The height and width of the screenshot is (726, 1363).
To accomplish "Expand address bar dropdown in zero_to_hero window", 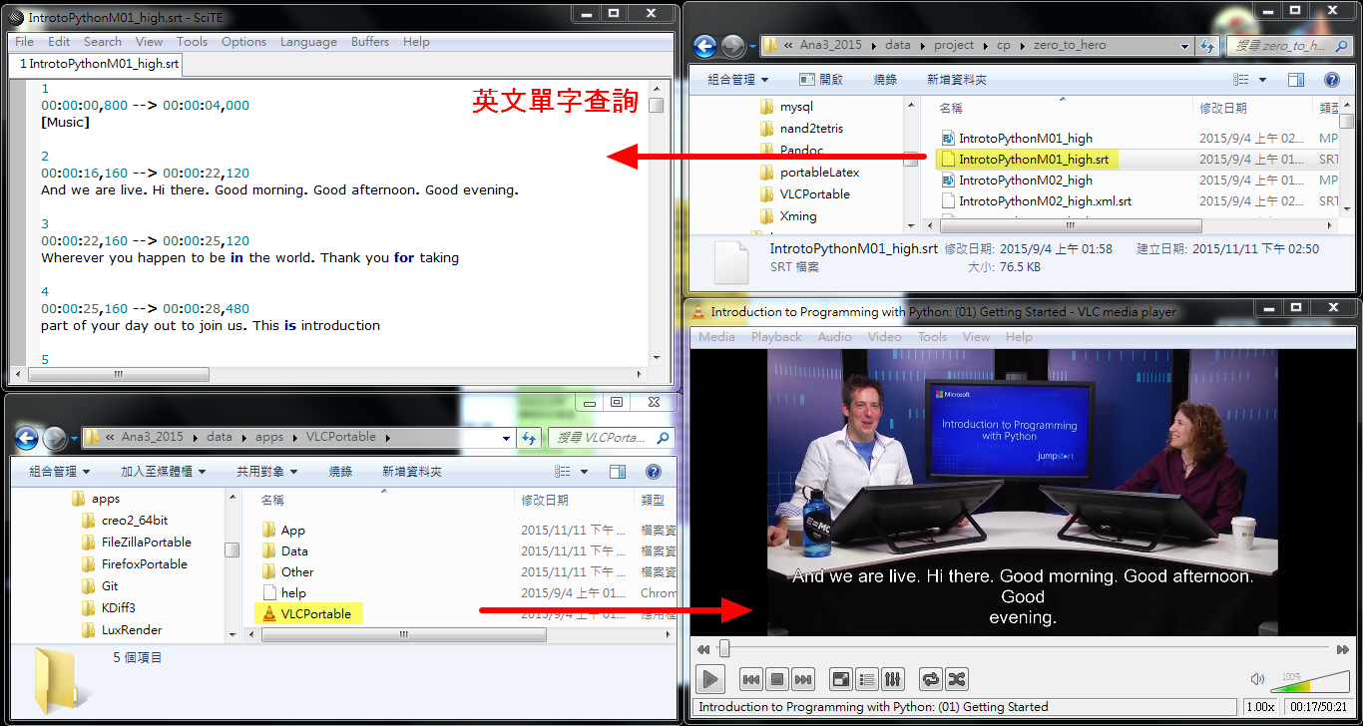I will click(x=1184, y=46).
